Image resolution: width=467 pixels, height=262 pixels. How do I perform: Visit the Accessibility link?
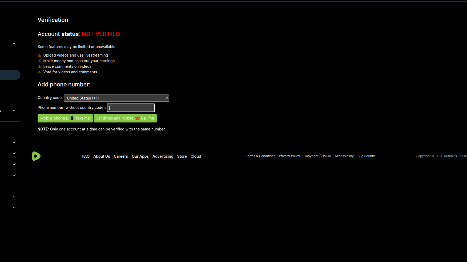(344, 156)
